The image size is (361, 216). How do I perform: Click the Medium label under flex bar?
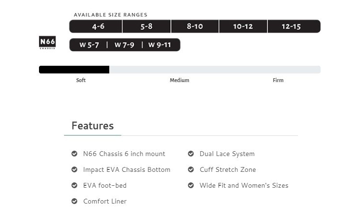(x=180, y=80)
